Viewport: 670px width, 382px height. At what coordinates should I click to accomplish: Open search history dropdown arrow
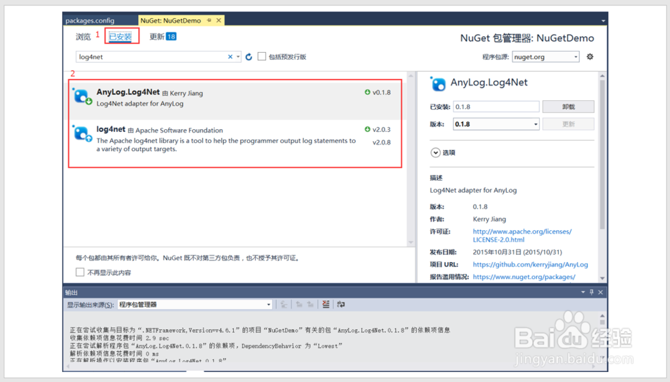(x=238, y=57)
